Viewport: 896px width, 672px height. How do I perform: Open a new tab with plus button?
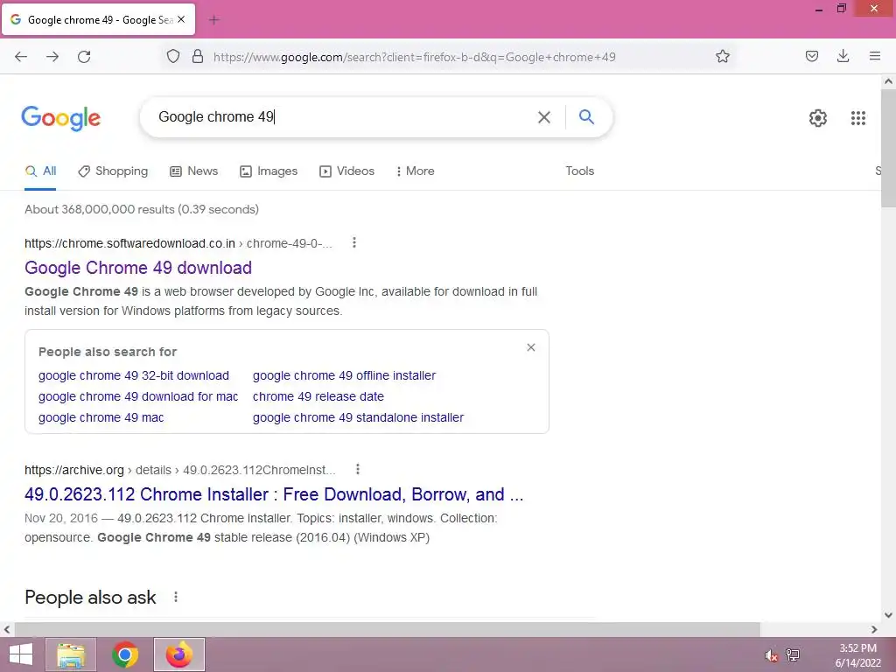click(x=214, y=20)
